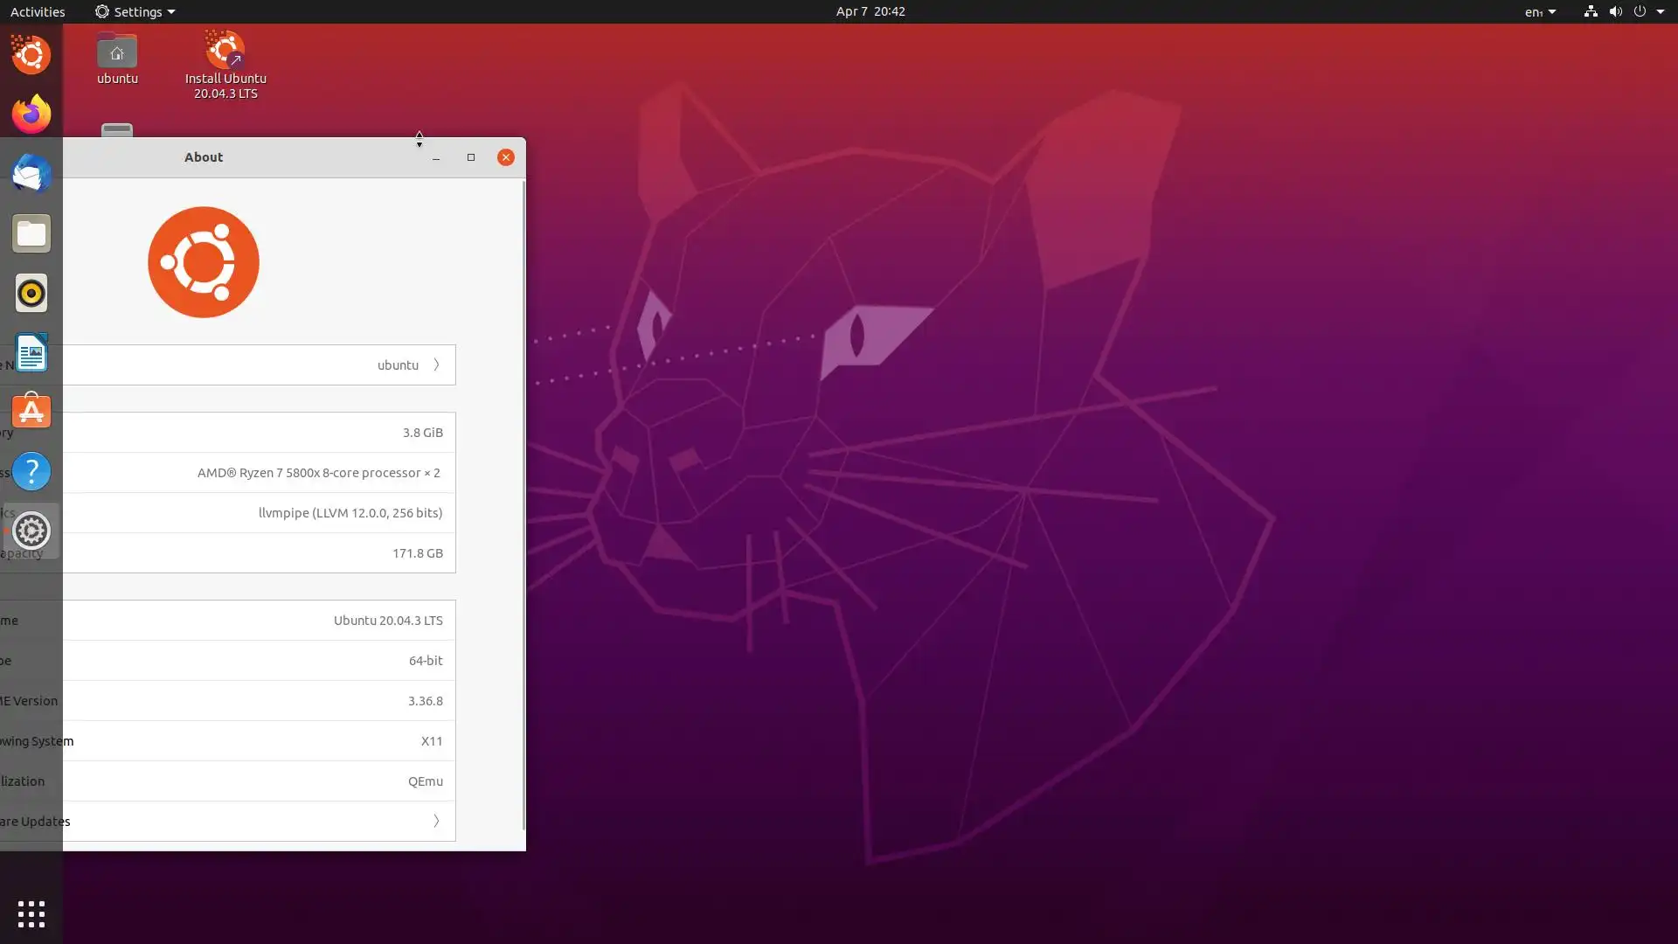Show Applications grid button
1678x944 pixels.
click(31, 914)
